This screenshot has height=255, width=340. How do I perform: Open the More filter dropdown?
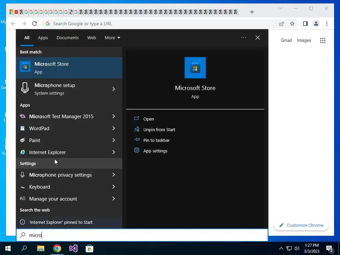click(112, 38)
